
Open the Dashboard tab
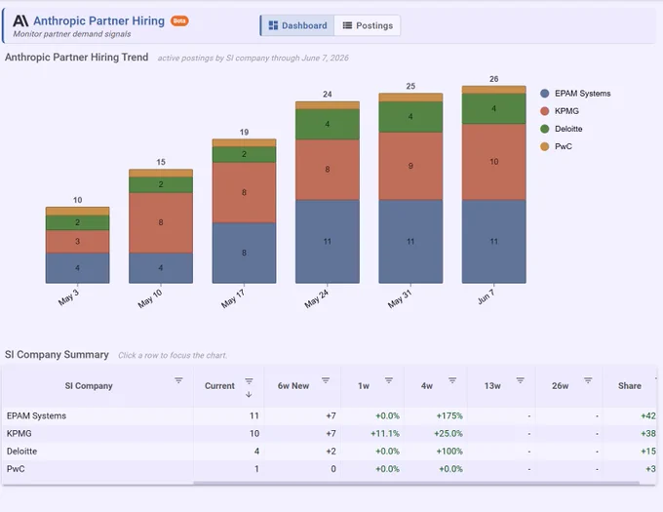(x=297, y=25)
